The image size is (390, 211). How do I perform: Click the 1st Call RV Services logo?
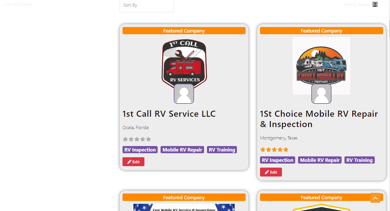pos(184,64)
